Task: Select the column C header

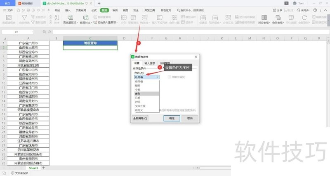Action: point(90,38)
